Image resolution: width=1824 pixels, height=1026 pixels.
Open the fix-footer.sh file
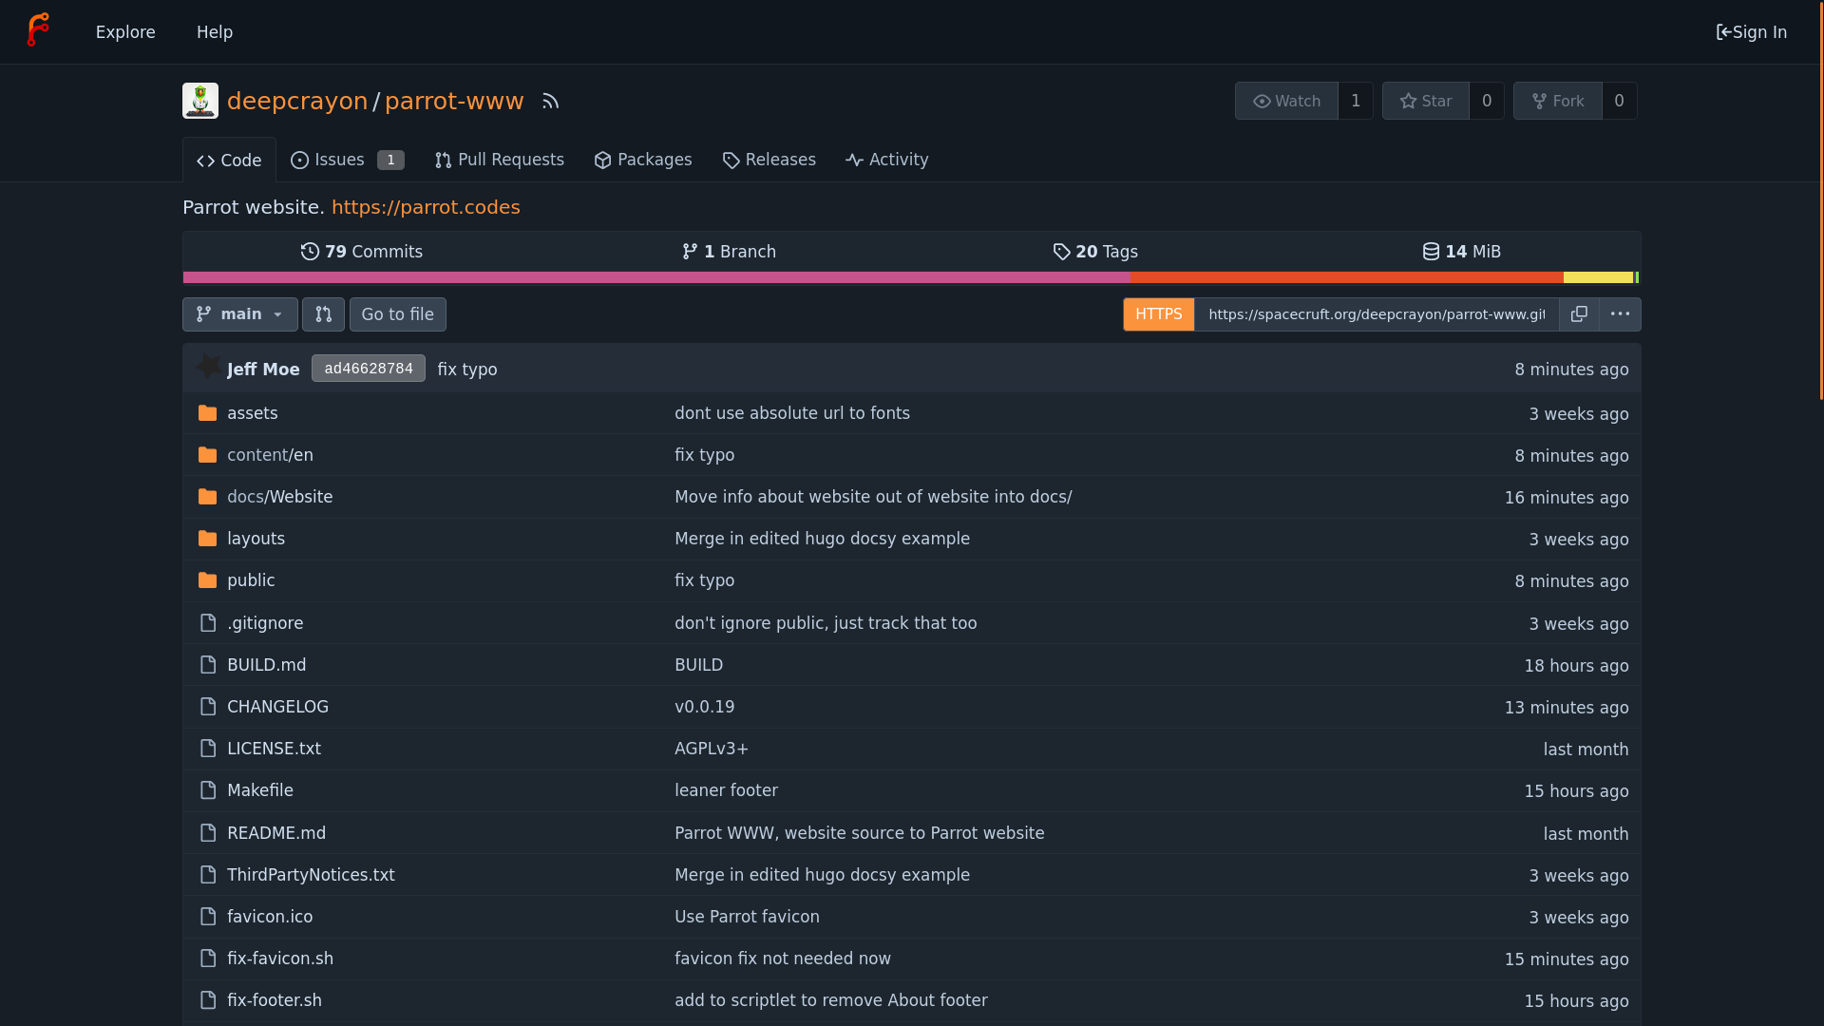point(275,1000)
